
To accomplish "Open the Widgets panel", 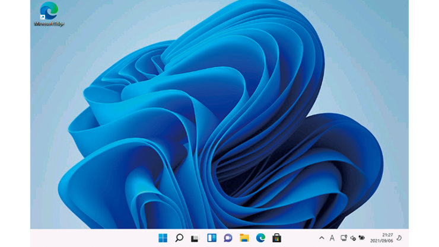I will pos(212,238).
